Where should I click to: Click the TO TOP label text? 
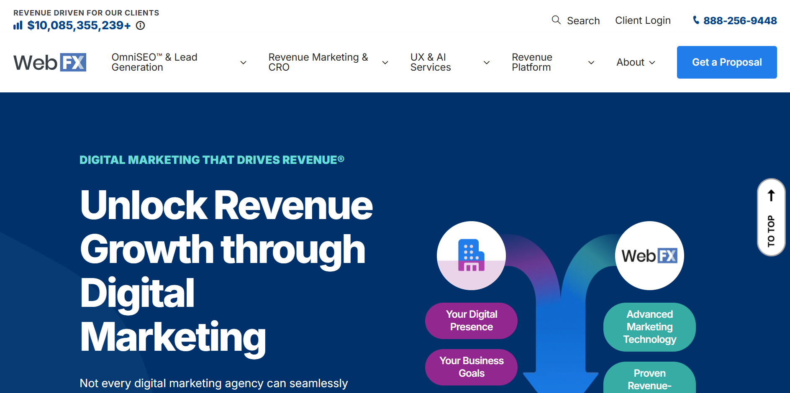pyautogui.click(x=771, y=231)
